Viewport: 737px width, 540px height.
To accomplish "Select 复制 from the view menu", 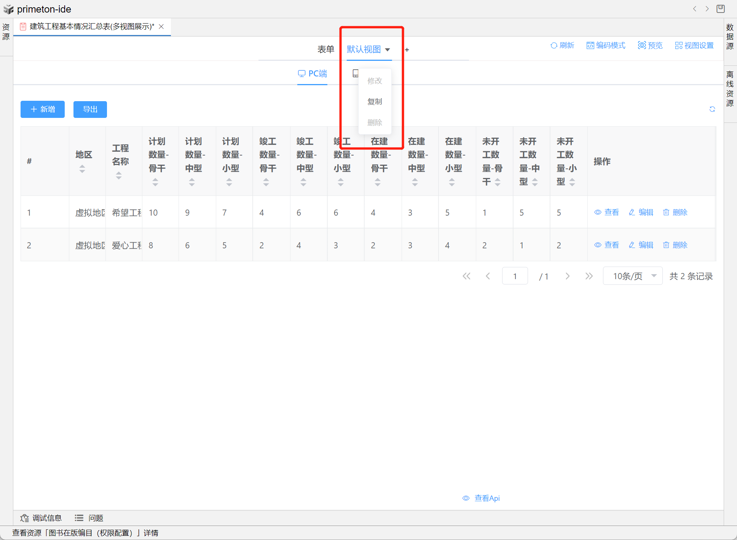I will 375,102.
